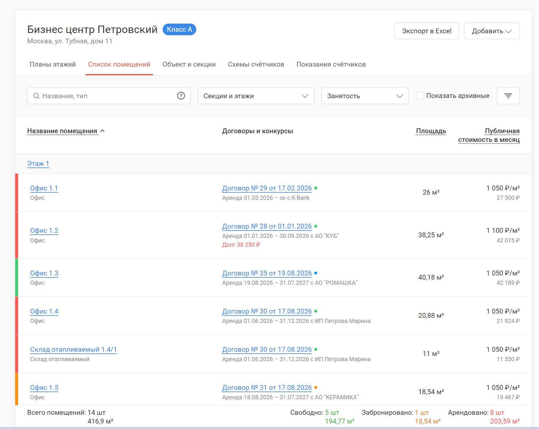539x429 pixels.
Task: Open the Офис 1.2 link
Action: click(x=44, y=231)
